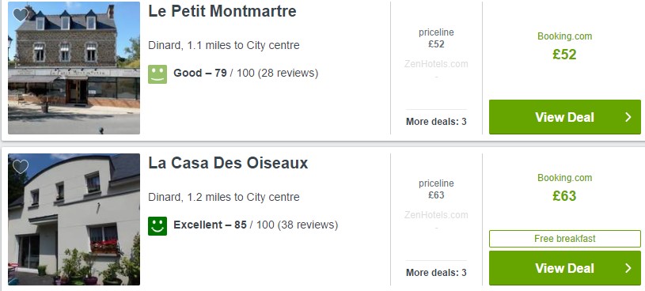Click the Free breakfast badge
Image resolution: width=645 pixels, height=291 pixels.
pyautogui.click(x=565, y=239)
